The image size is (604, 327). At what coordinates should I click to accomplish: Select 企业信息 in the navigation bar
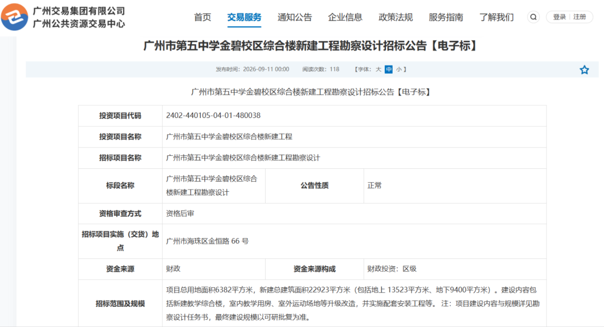345,17
